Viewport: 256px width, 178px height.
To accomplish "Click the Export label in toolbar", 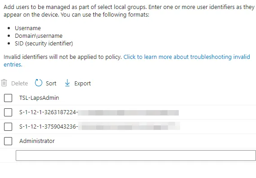I will click(83, 84).
